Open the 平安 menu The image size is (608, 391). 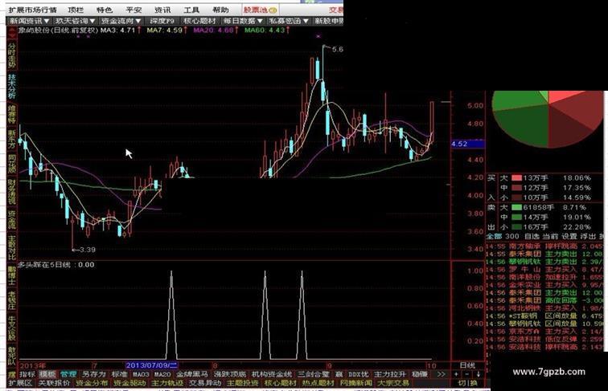click(134, 10)
